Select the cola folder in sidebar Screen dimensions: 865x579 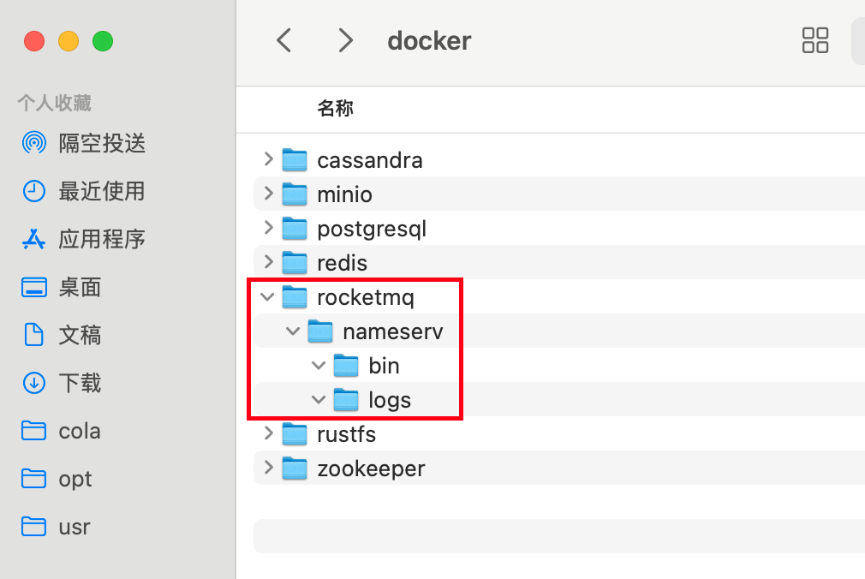(x=62, y=431)
